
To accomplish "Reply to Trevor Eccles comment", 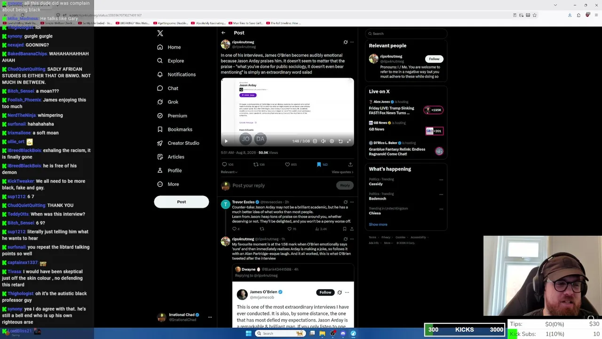I will point(234,229).
